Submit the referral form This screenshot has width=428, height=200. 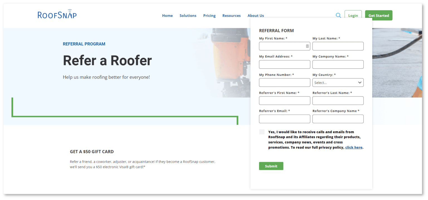tap(271, 166)
